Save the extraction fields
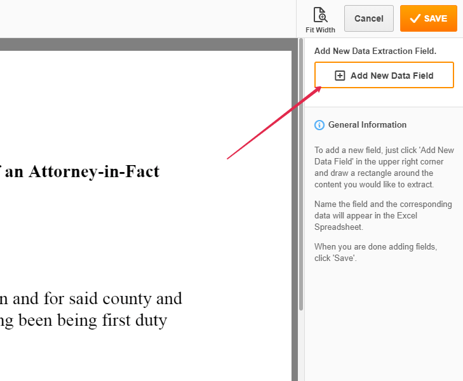463x381 pixels. point(429,18)
